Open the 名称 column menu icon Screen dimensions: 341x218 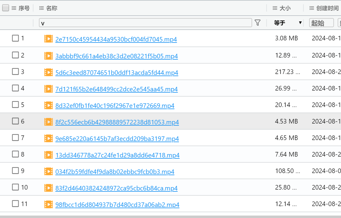tap(41, 8)
